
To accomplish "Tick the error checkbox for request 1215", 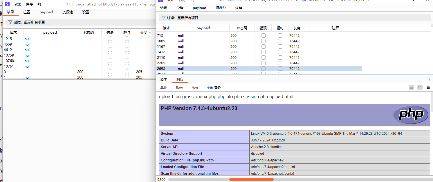I will click(110, 39).
